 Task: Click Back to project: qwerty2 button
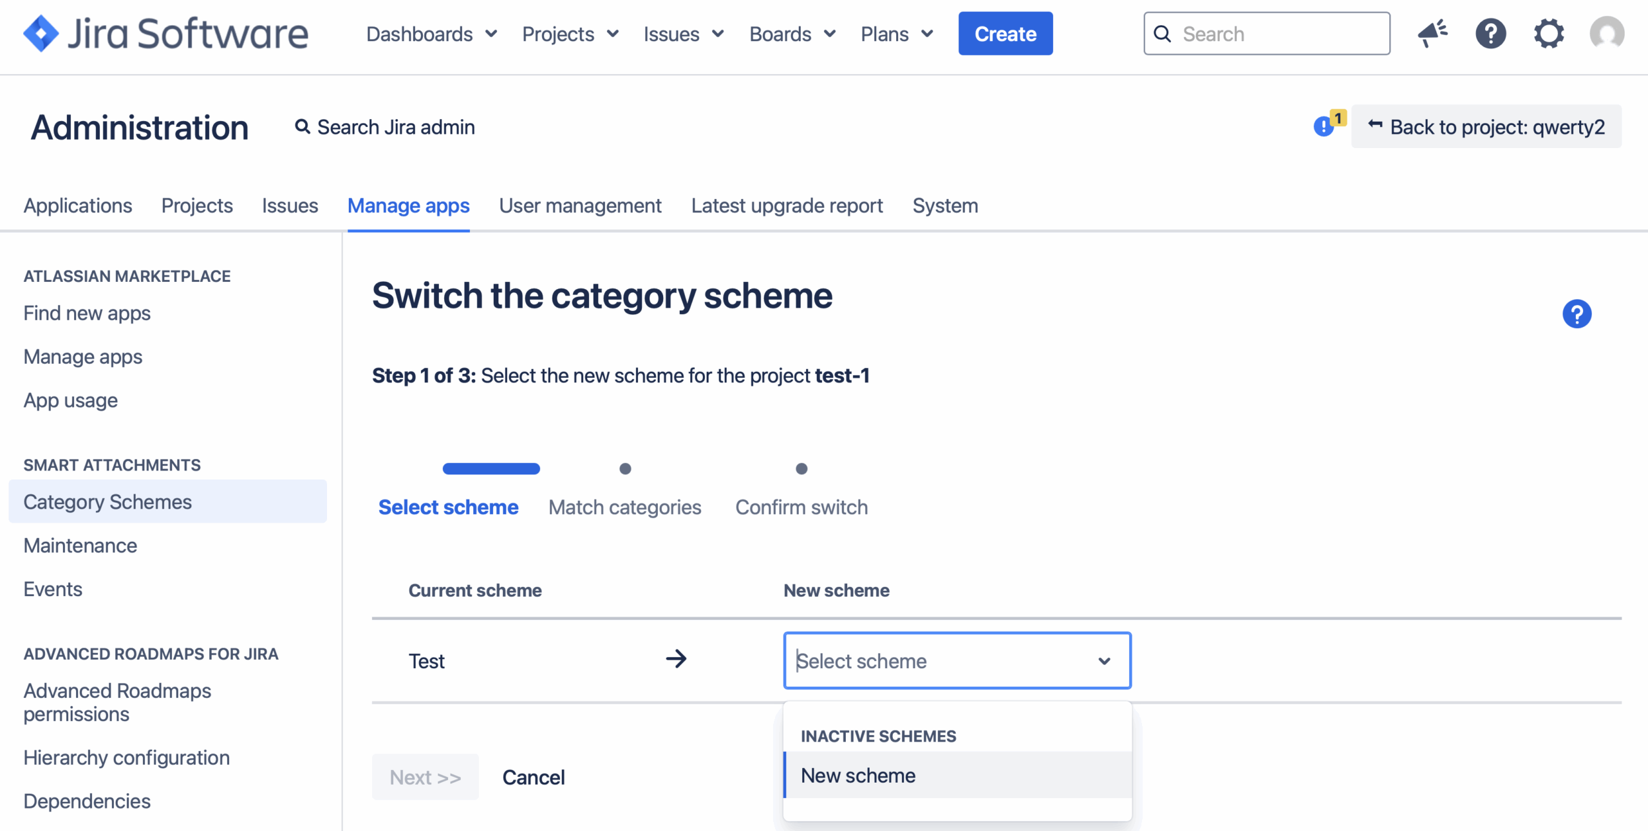tap(1486, 127)
